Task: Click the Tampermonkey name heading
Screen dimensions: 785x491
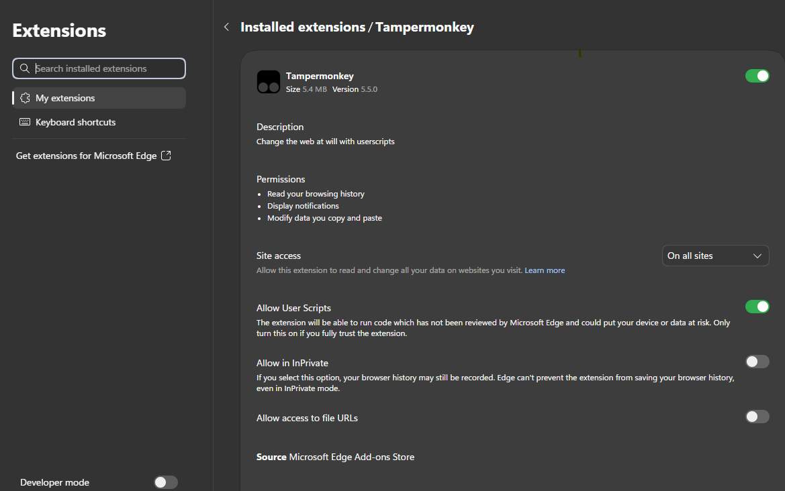Action: click(x=320, y=76)
